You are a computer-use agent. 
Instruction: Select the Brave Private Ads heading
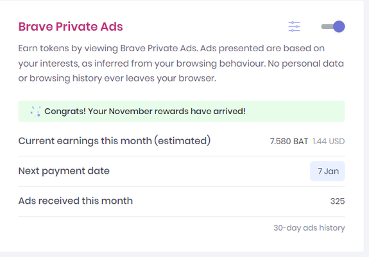(71, 26)
